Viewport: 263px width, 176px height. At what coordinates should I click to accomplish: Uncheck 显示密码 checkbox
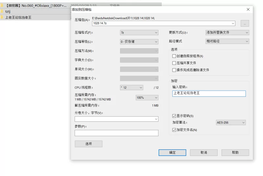[x=174, y=116]
